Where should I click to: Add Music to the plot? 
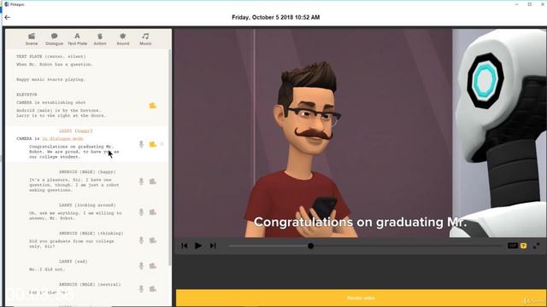(x=145, y=39)
